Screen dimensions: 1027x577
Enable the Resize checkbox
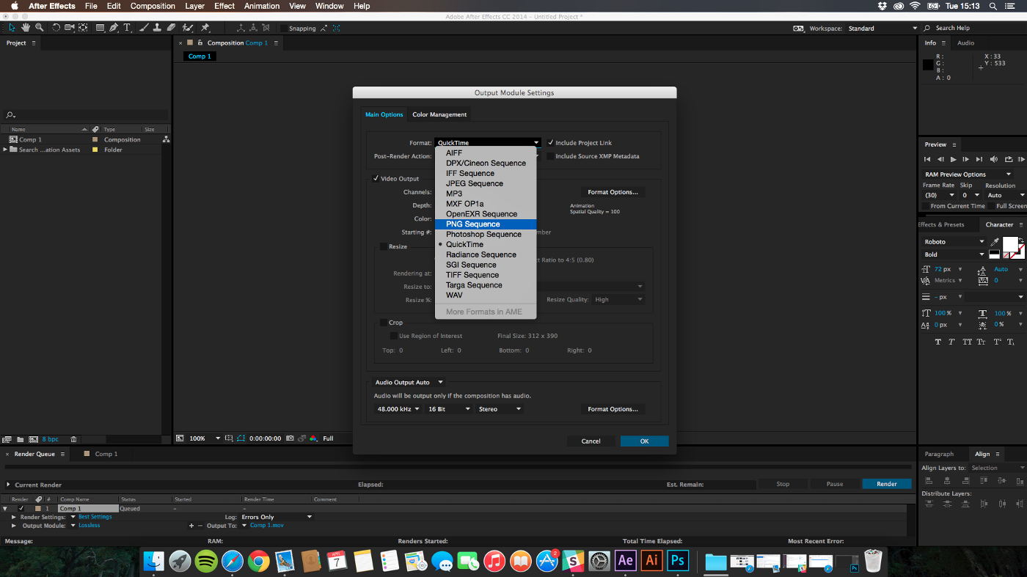click(383, 246)
